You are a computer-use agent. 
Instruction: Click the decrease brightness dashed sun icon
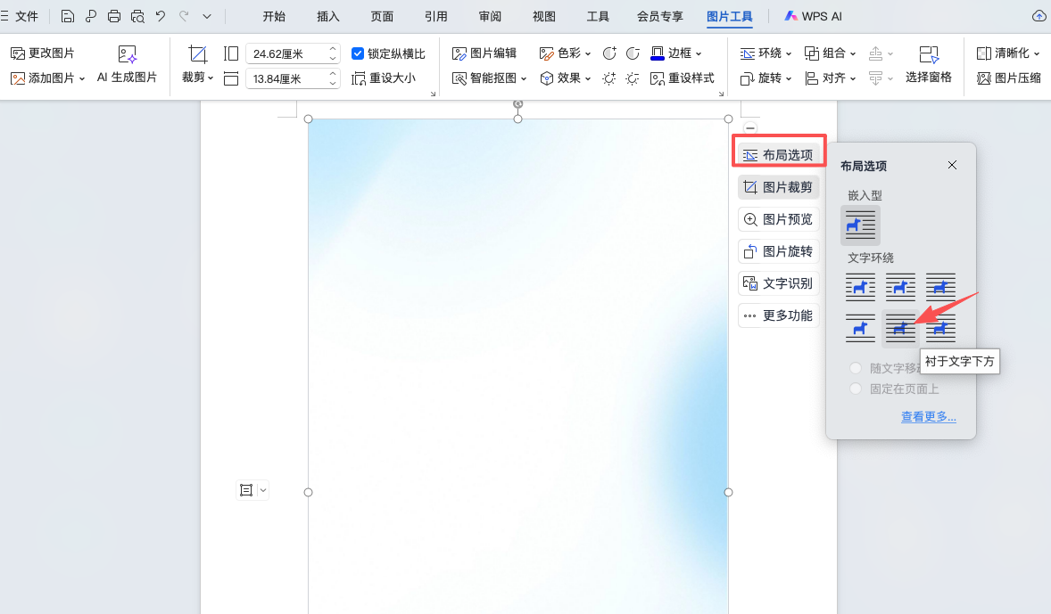632,78
